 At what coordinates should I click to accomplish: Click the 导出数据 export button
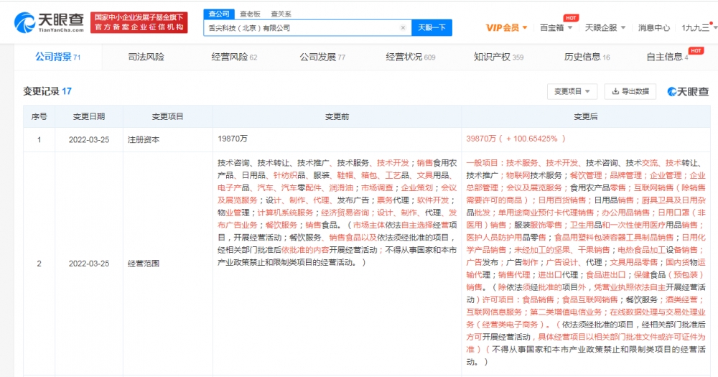point(630,92)
